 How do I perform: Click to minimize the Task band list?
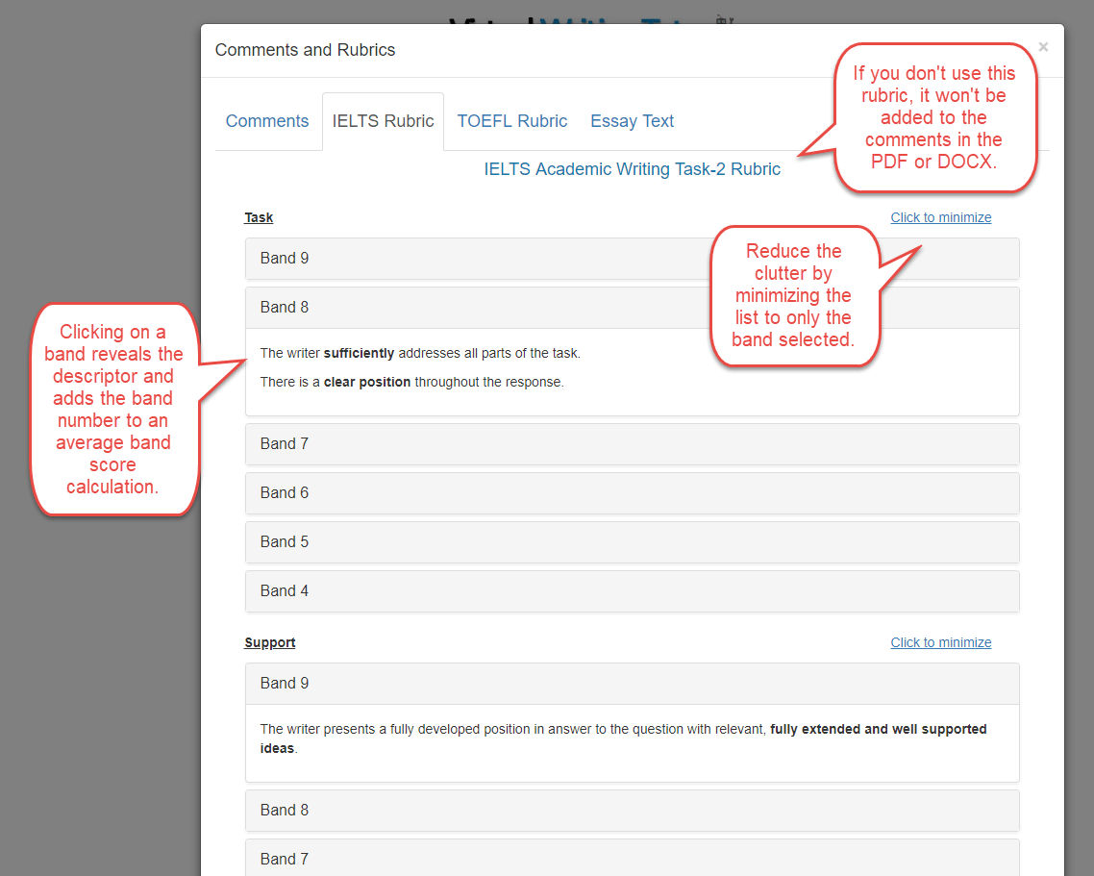click(x=940, y=217)
